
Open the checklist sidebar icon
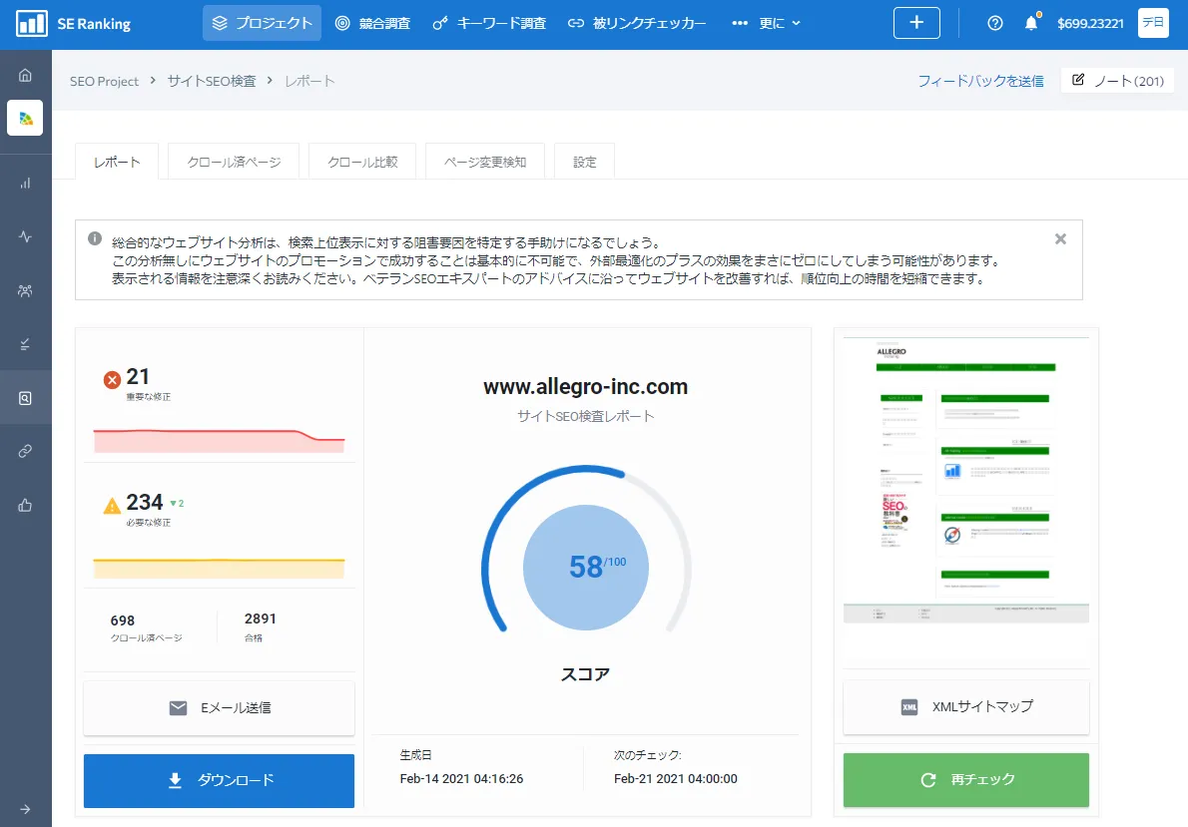(25, 344)
